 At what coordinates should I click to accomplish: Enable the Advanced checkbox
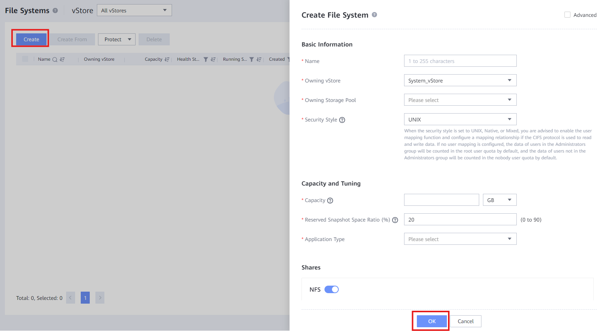coord(567,15)
